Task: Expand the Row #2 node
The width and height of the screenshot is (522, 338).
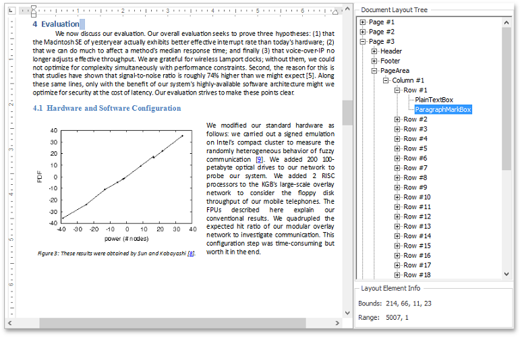Action: [x=397, y=119]
